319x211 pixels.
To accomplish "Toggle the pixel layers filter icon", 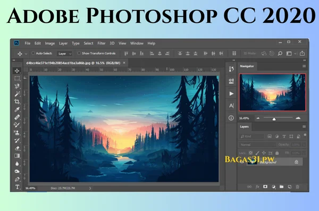I will click(270, 136).
